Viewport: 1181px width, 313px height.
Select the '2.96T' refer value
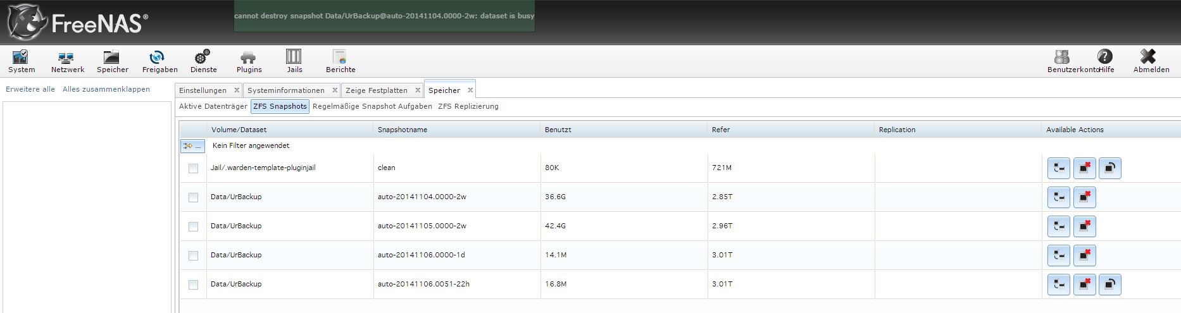click(x=722, y=226)
